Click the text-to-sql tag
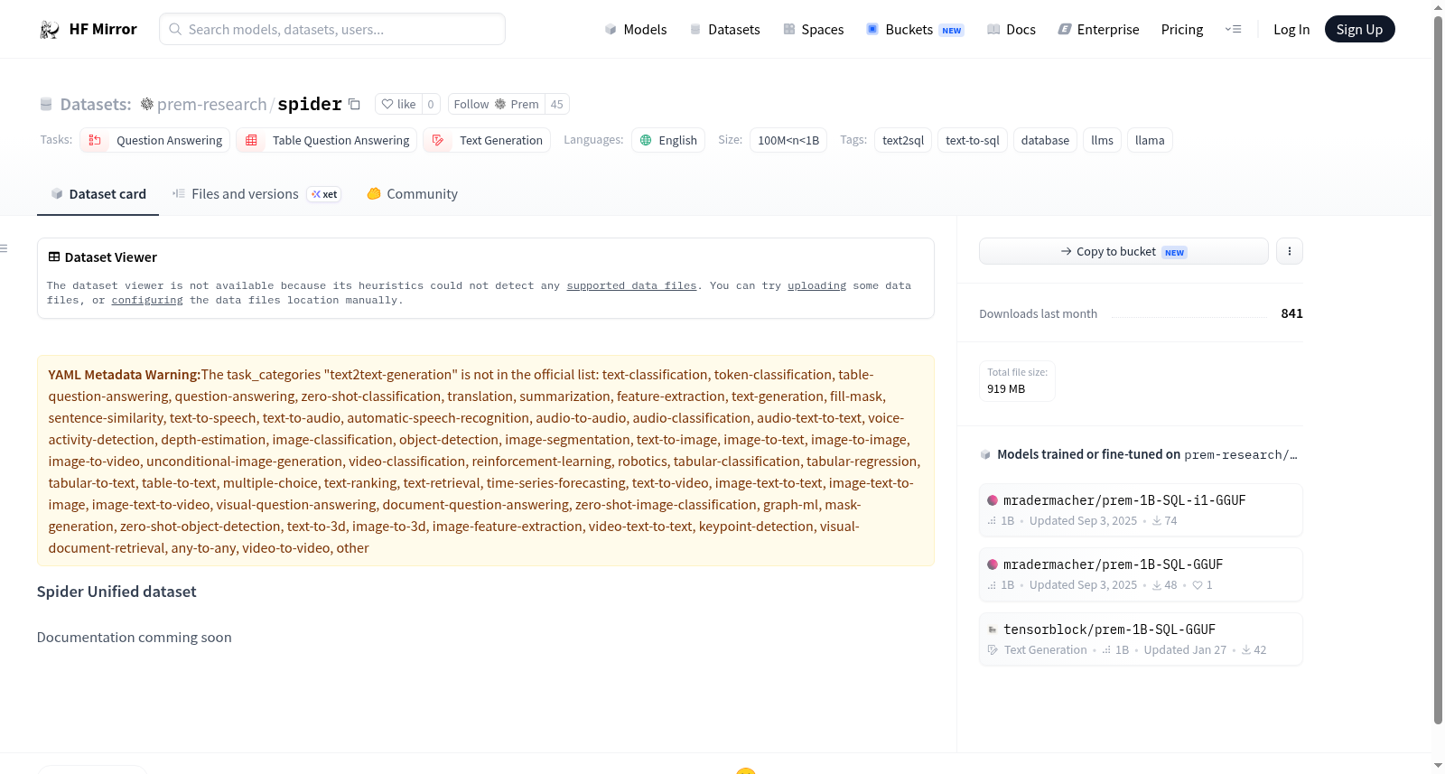This screenshot has height=774, width=1445. [x=973, y=140]
